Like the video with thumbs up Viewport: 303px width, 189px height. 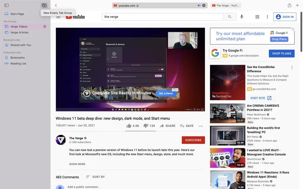click(x=129, y=126)
